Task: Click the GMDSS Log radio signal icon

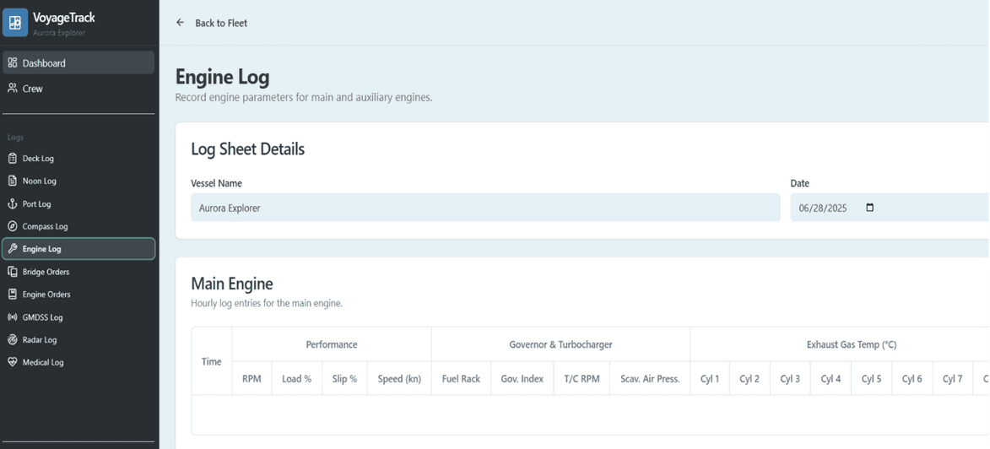Action: (13, 317)
